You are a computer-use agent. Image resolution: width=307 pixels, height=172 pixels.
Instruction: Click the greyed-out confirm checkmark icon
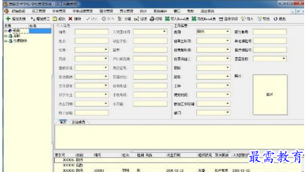pos(88,19)
